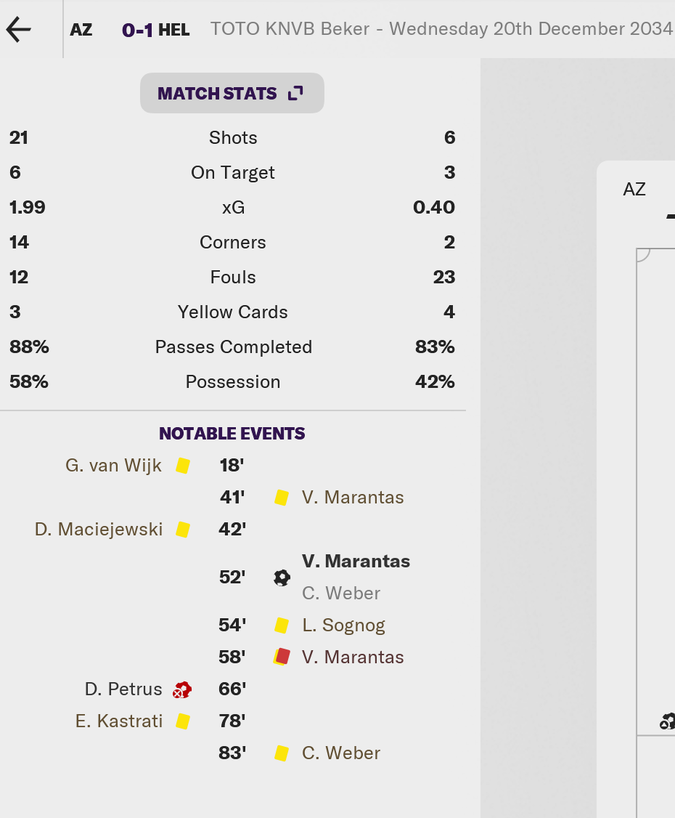The width and height of the screenshot is (675, 818).
Task: Click the expand icon beside Match Stats
Action: pyautogui.click(x=295, y=93)
